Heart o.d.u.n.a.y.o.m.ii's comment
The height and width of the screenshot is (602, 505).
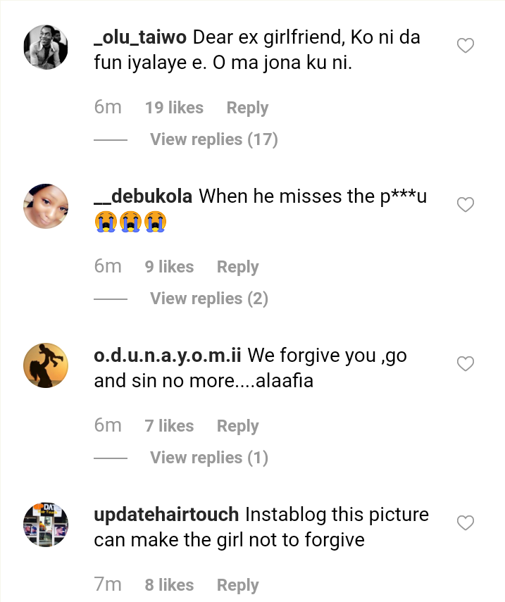[x=466, y=364]
